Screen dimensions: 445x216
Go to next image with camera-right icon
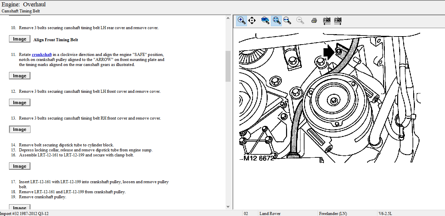coord(338,20)
